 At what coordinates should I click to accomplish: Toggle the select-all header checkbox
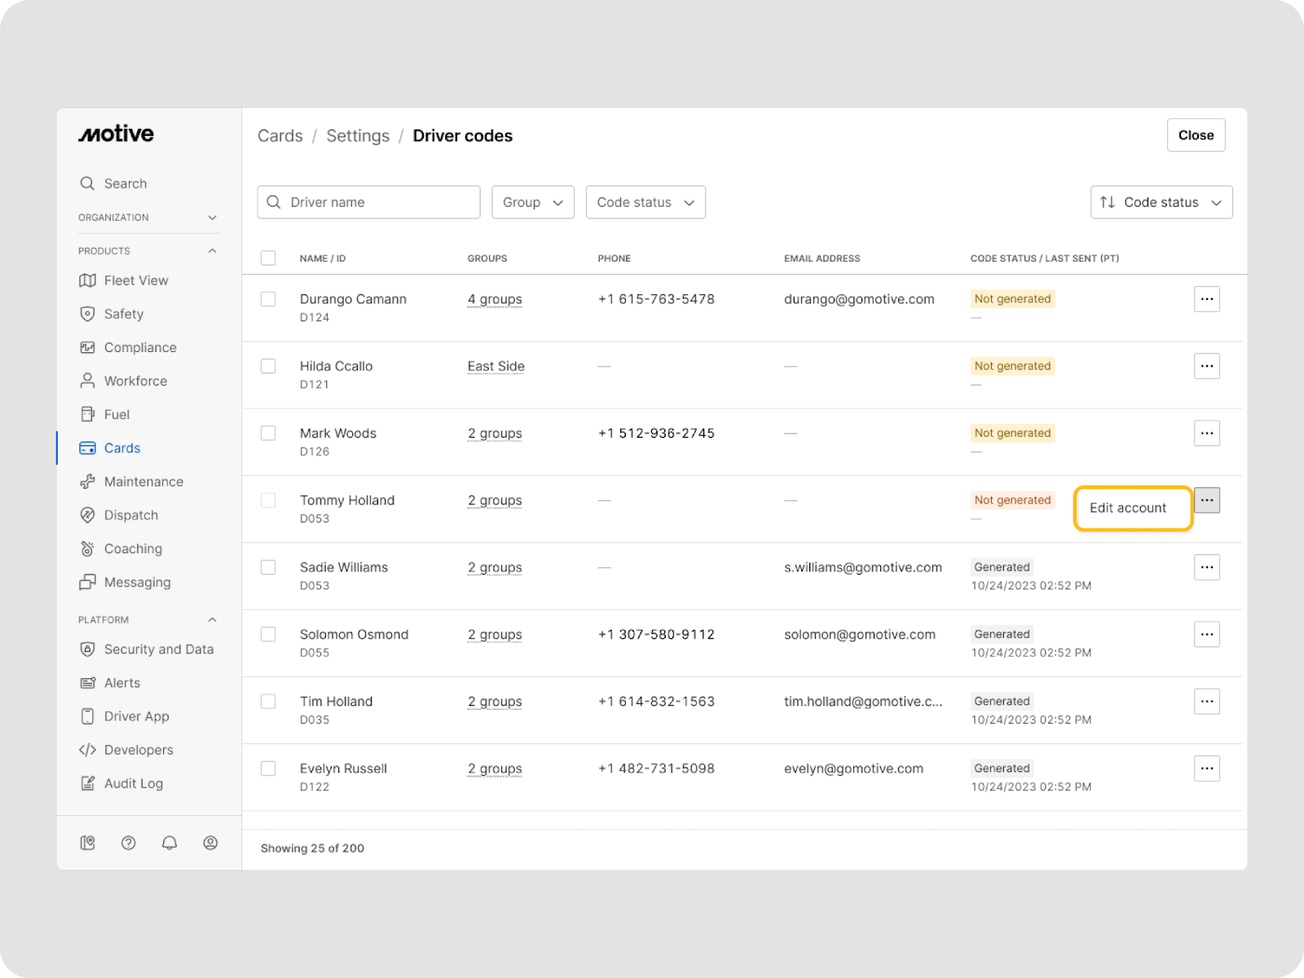tap(268, 258)
